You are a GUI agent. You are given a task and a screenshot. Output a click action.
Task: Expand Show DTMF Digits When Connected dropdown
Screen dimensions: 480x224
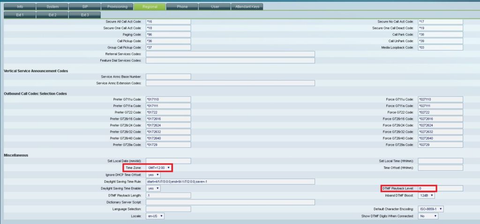click(x=428, y=216)
